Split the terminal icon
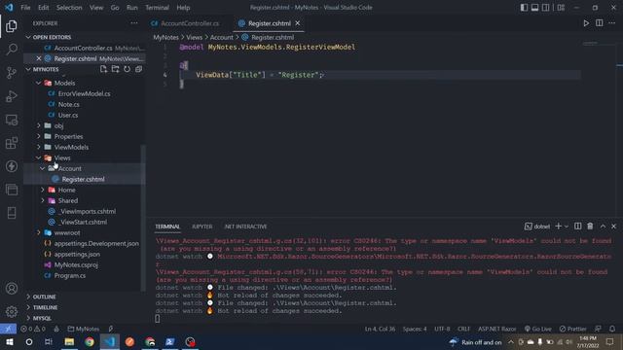 pos(577,227)
